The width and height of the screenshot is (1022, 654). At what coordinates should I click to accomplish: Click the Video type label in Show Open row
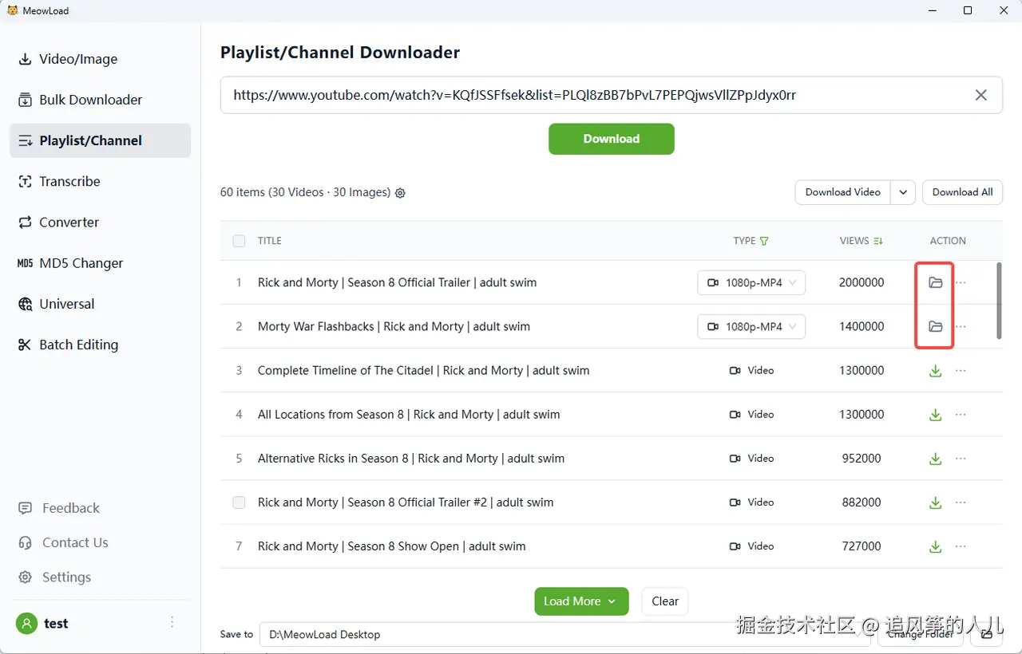point(752,546)
